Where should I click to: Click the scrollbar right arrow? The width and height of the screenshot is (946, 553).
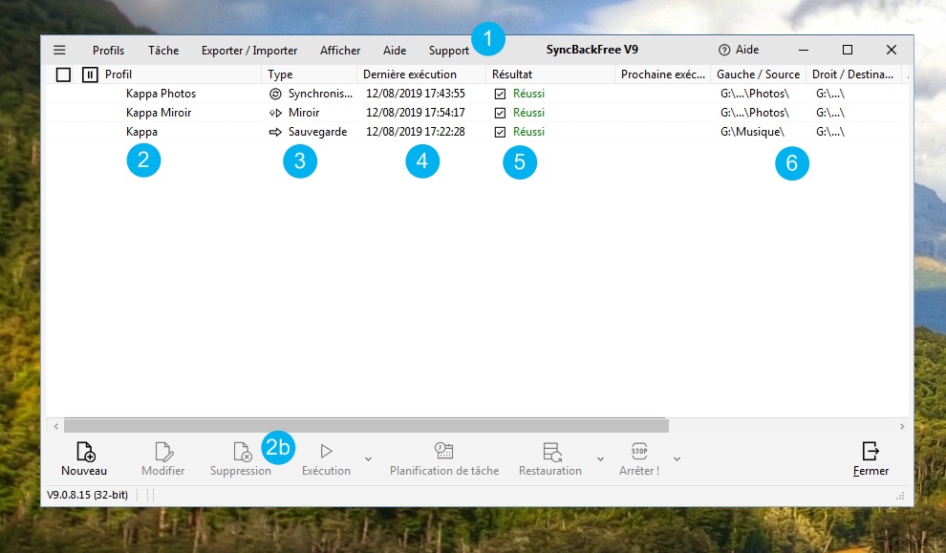[902, 426]
